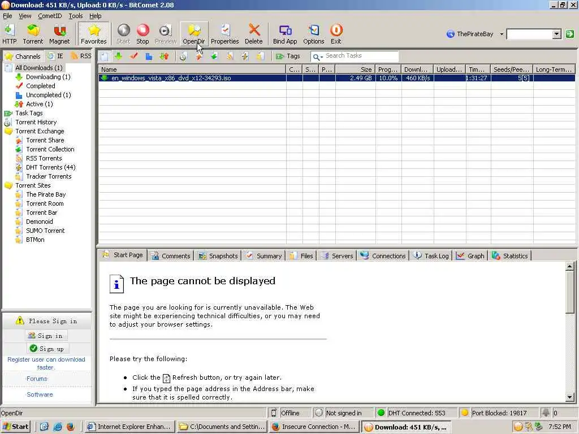
Task: Switch to the Statistics tab
Action: 510,256
